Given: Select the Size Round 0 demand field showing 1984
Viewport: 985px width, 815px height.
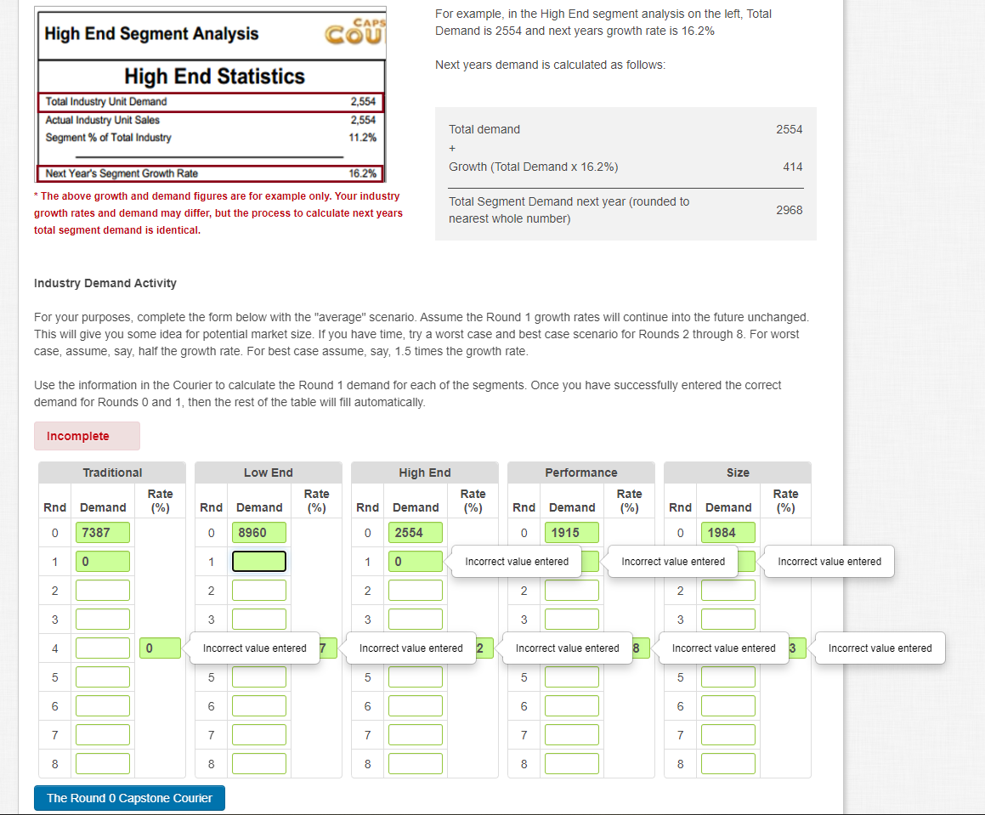Looking at the screenshot, I should 727,532.
